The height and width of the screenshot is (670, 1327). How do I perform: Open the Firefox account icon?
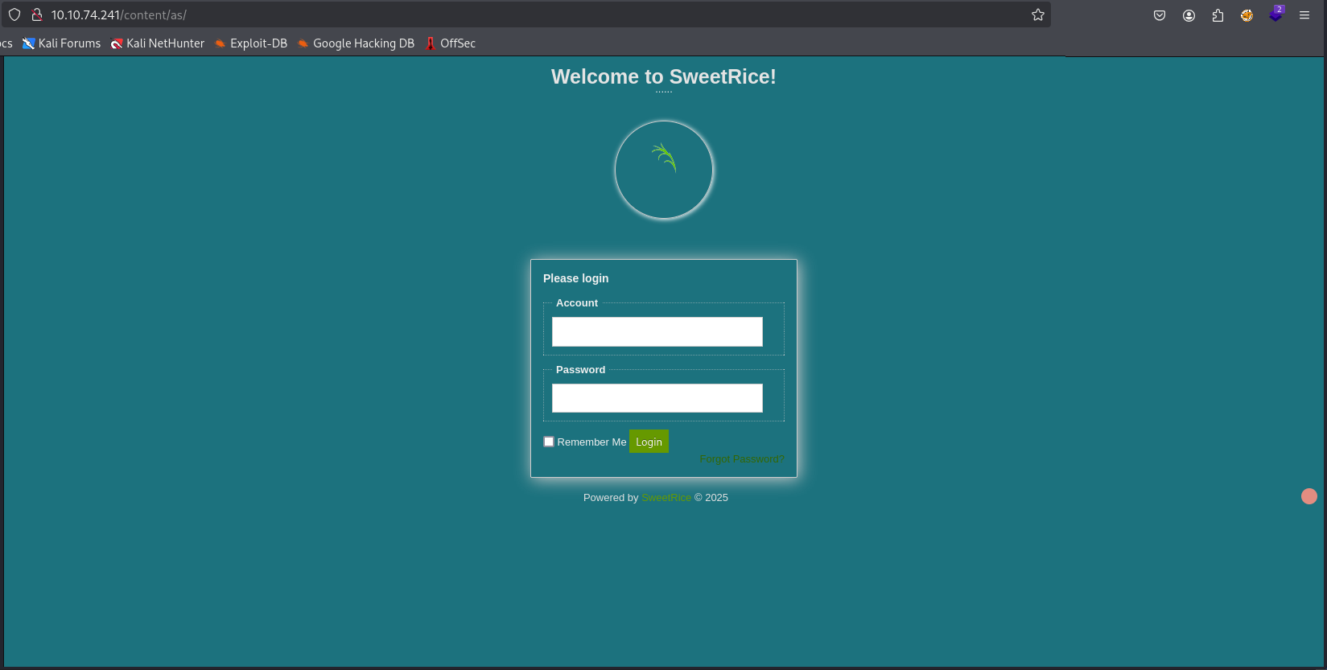point(1189,15)
